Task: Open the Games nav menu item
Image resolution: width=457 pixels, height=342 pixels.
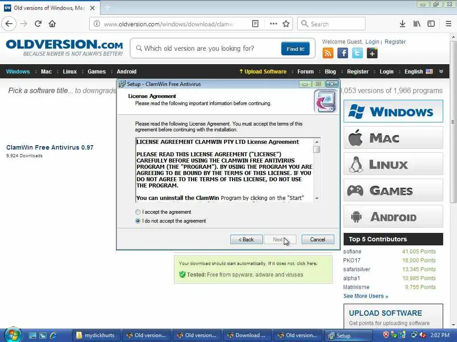Action: tap(97, 72)
